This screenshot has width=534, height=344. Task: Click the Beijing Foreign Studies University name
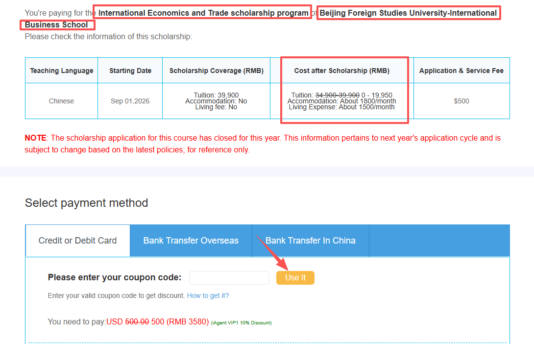pyautogui.click(x=408, y=13)
